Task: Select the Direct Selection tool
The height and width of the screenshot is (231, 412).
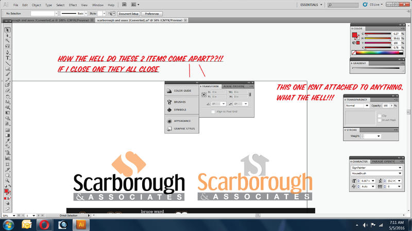Action: 7,35
